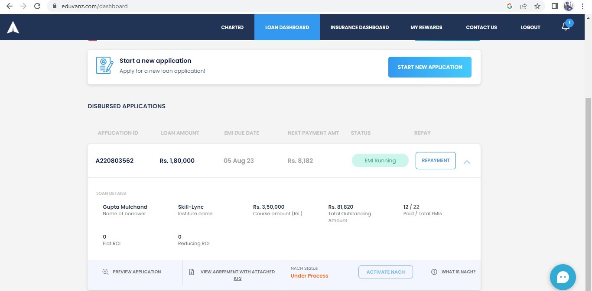Open Chrome three-dot menu
This screenshot has width=592, height=291.
pos(583,6)
